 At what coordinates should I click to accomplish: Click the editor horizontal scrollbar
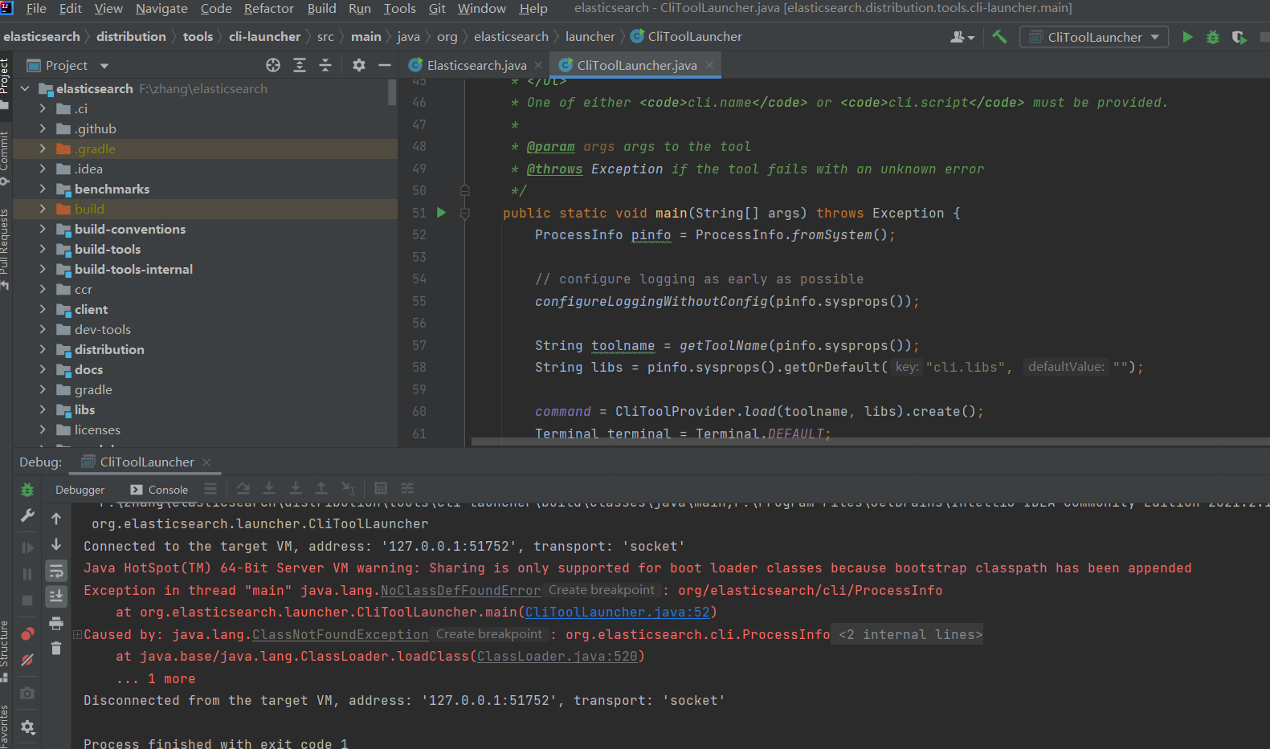pos(870,441)
